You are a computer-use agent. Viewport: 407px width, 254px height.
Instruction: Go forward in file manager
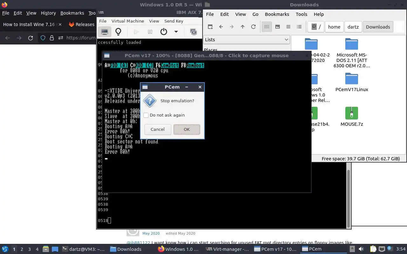[x=232, y=27]
